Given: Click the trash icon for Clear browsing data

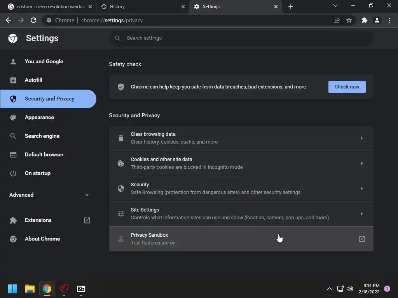Looking at the screenshot, I should (x=121, y=138).
